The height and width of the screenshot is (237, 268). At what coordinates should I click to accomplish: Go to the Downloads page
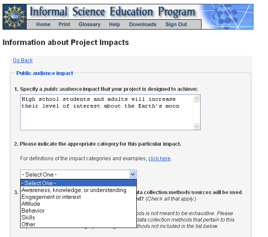[x=143, y=24]
